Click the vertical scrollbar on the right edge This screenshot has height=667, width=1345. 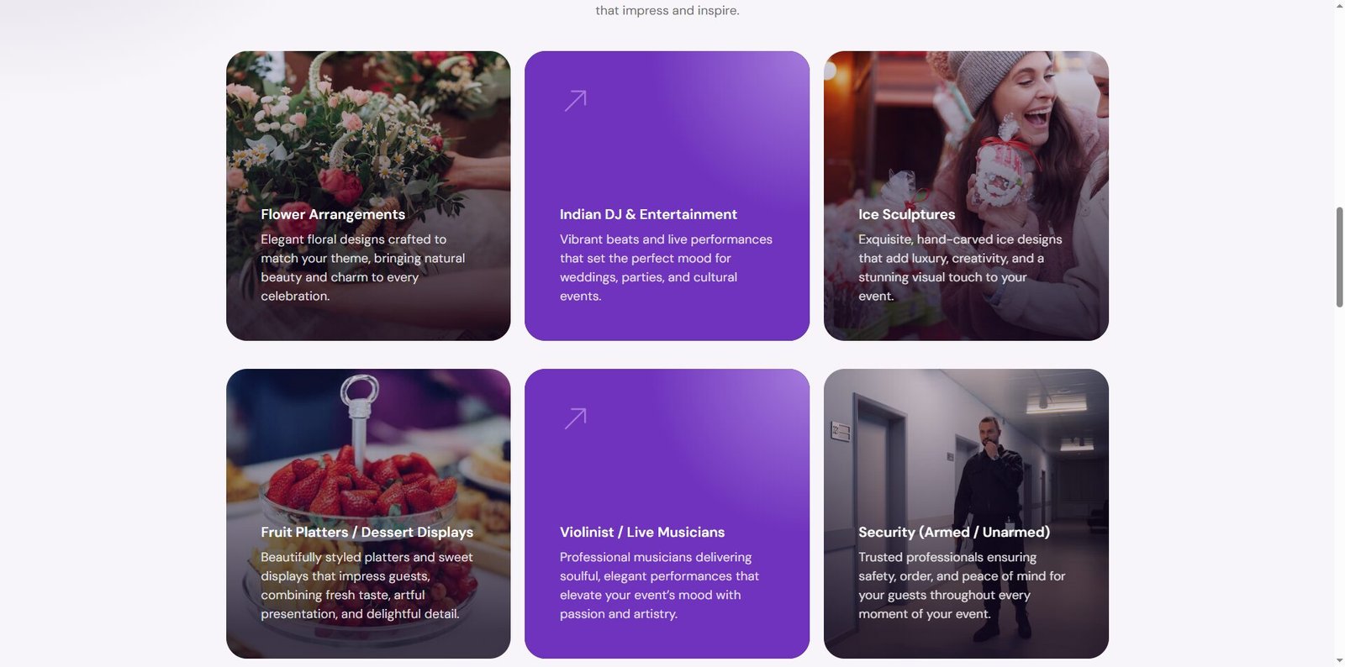click(1339, 252)
